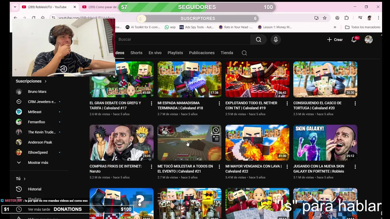The width and height of the screenshot is (390, 219).
Task: Click the Crear button
Action: pyautogui.click(x=335, y=40)
